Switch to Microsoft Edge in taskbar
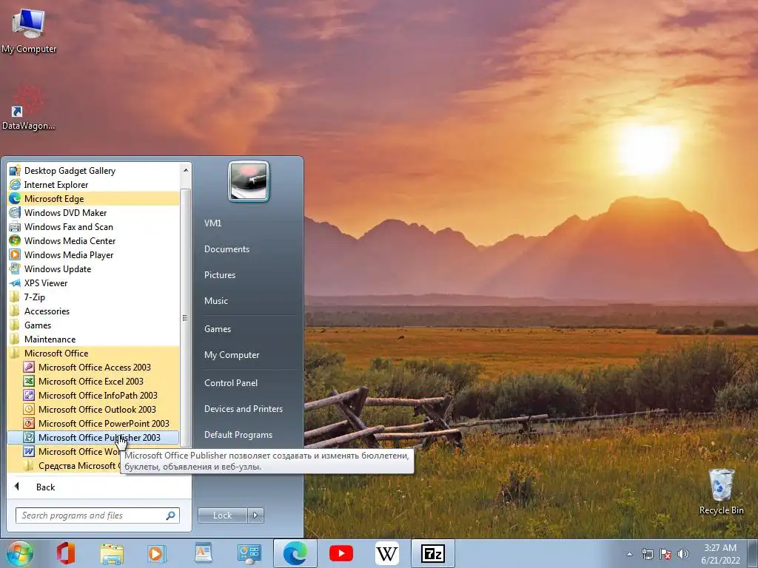 [x=295, y=553]
